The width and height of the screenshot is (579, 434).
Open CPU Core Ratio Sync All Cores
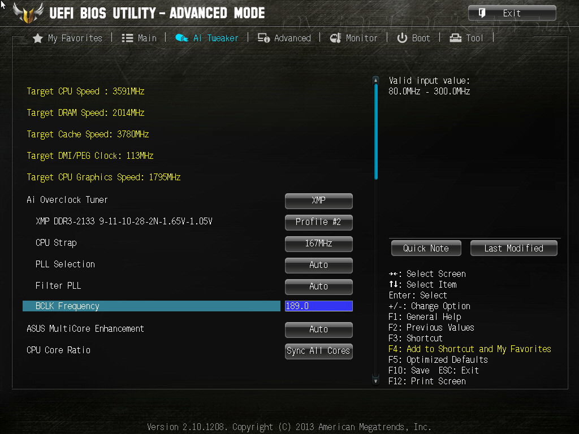tap(319, 351)
